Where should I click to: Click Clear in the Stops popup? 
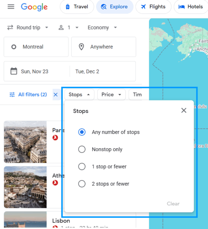(x=173, y=204)
